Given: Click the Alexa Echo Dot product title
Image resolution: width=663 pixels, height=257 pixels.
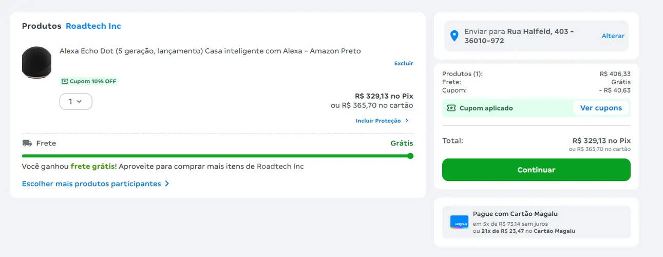Looking at the screenshot, I should coord(210,51).
